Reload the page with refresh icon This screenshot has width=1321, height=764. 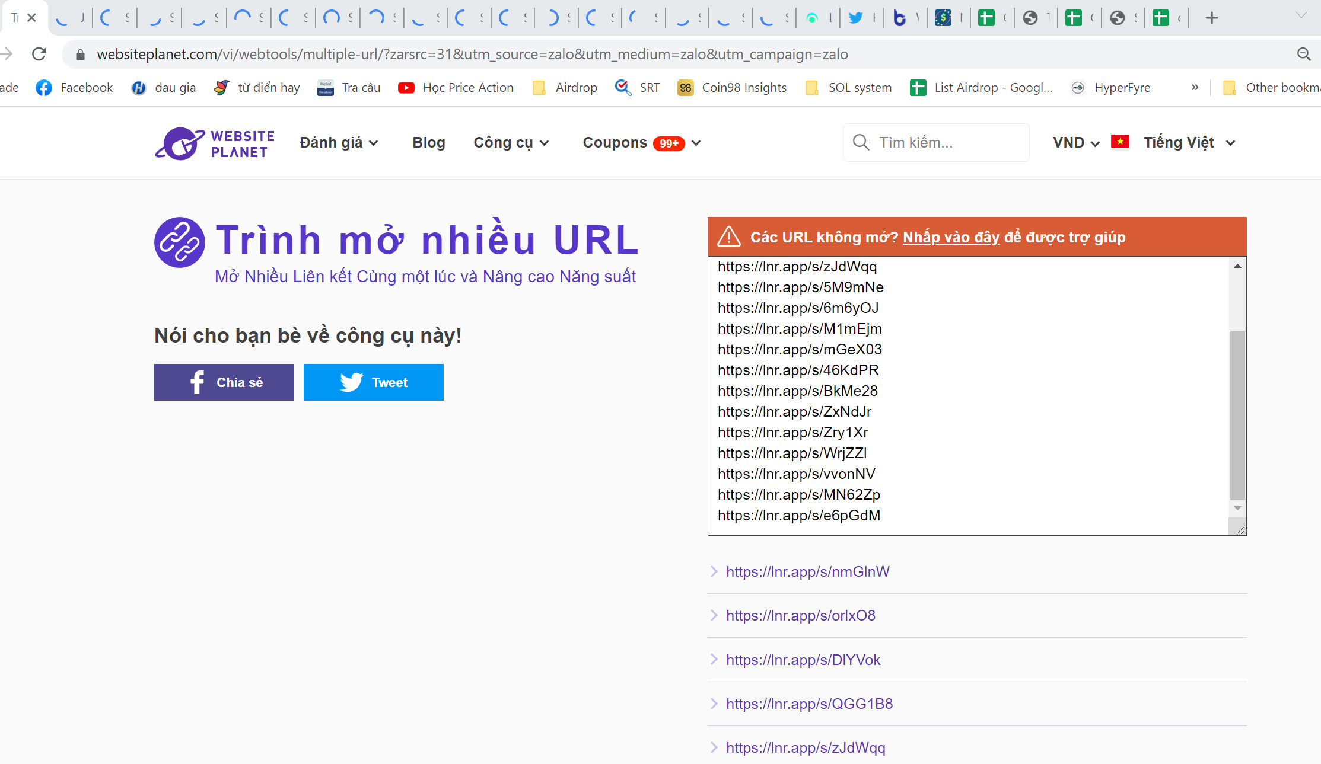point(39,54)
